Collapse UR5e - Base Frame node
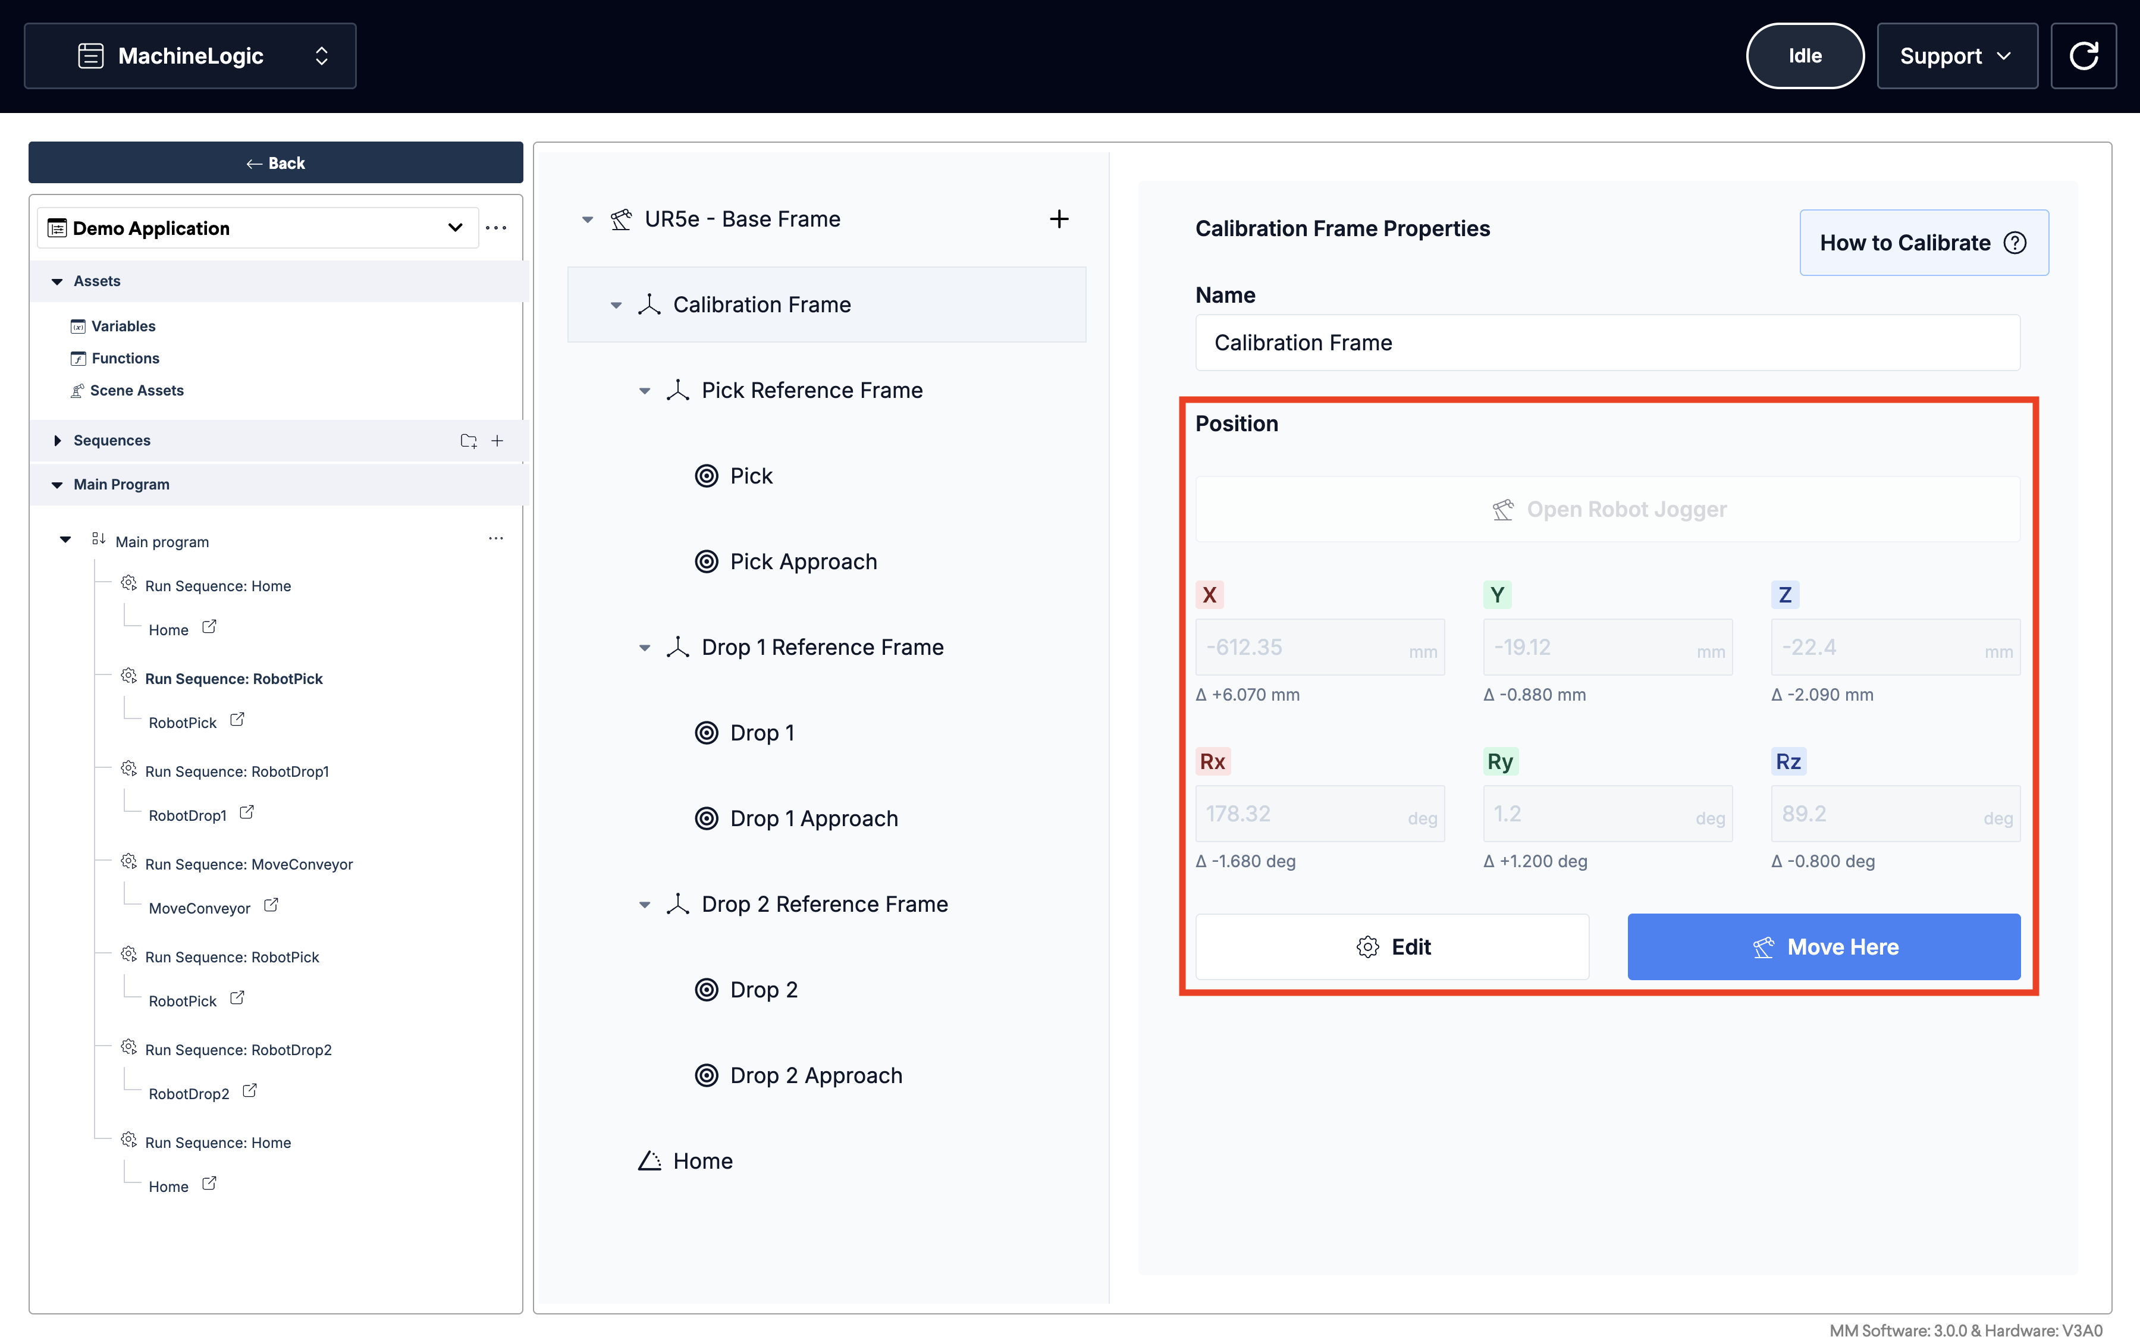This screenshot has width=2140, height=1343. [587, 219]
